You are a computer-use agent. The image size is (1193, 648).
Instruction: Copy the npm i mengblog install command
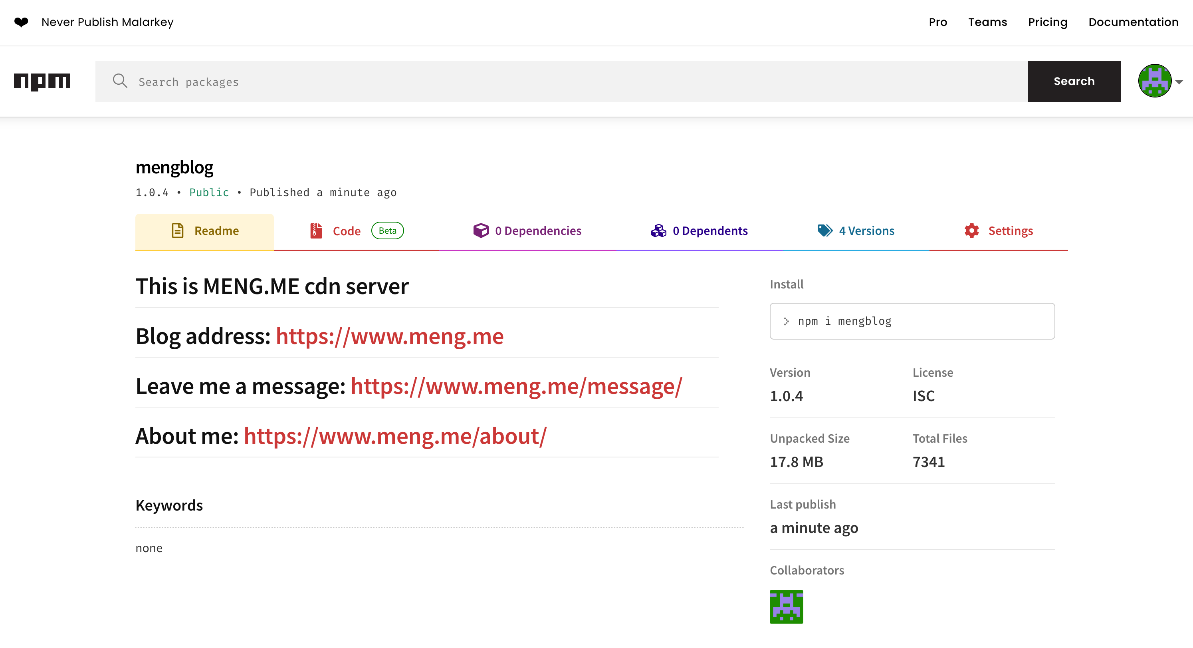pyautogui.click(x=912, y=321)
